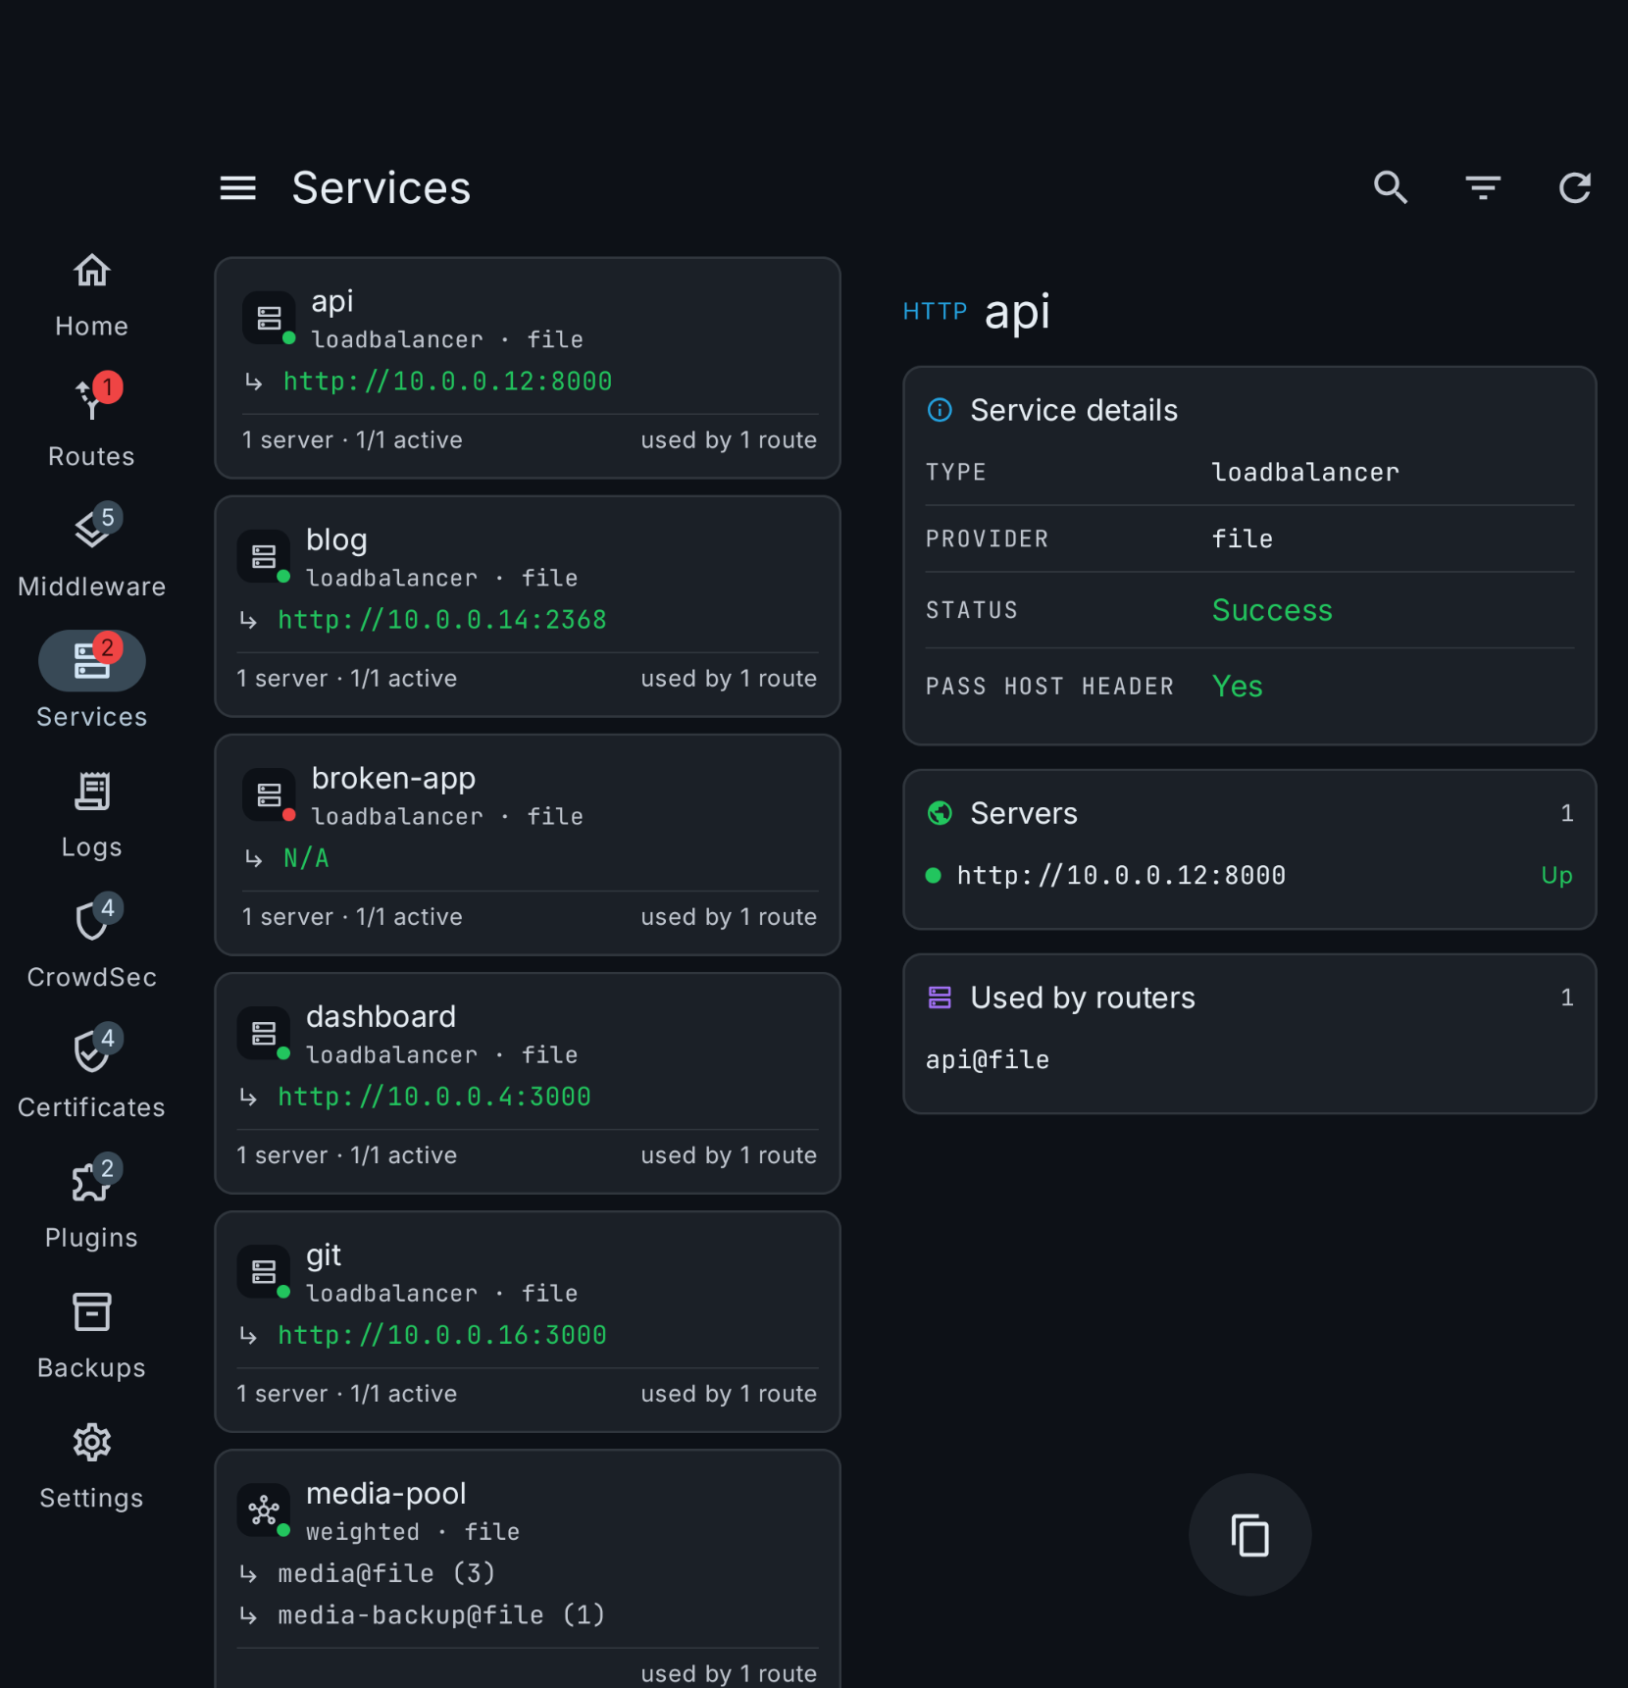The height and width of the screenshot is (1688, 1628).
Task: Open the Logs section
Action: tap(91, 813)
